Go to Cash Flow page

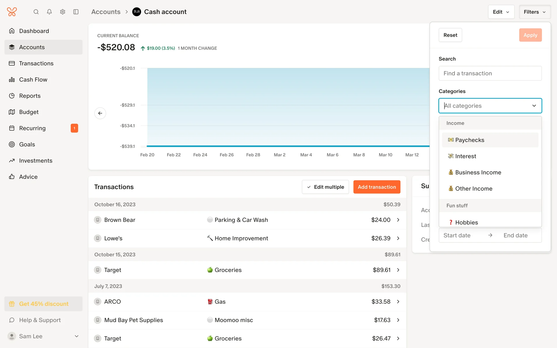point(33,80)
